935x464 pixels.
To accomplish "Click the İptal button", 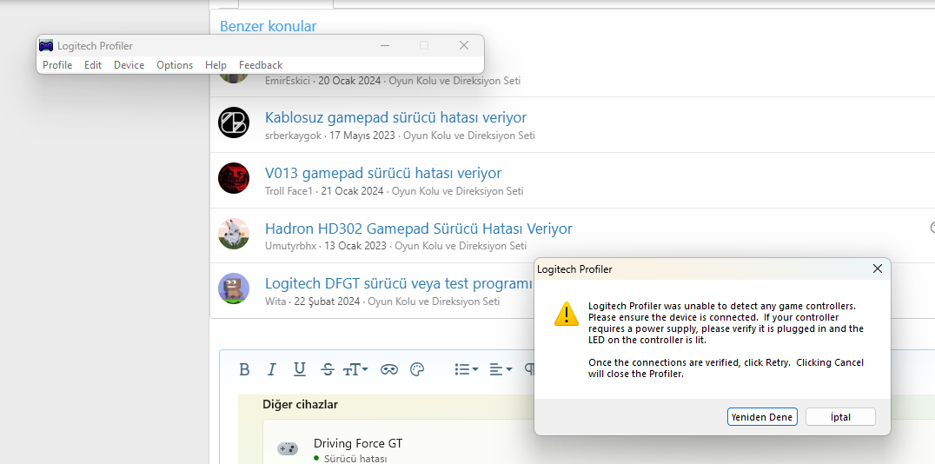I will pos(840,417).
